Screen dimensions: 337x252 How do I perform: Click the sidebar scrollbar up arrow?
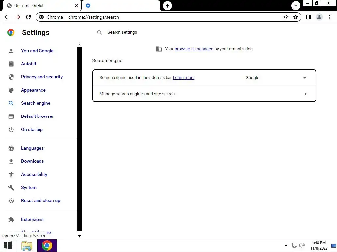pyautogui.click(x=80, y=45)
